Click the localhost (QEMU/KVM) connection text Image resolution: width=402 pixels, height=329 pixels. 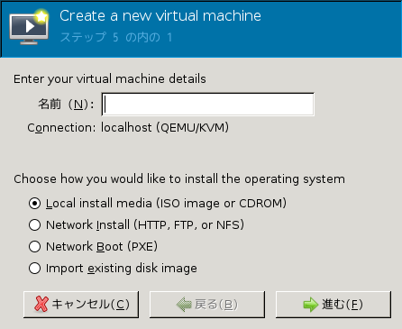[x=165, y=127]
